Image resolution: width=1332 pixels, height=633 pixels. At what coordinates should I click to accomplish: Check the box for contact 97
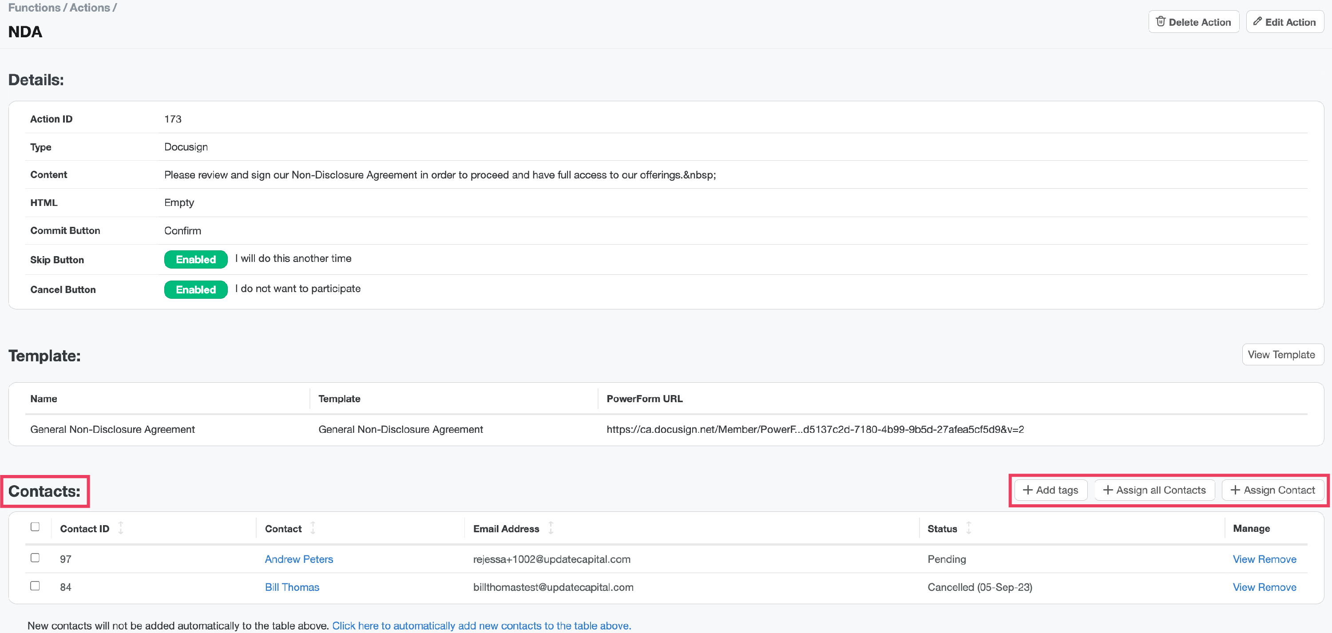35,558
